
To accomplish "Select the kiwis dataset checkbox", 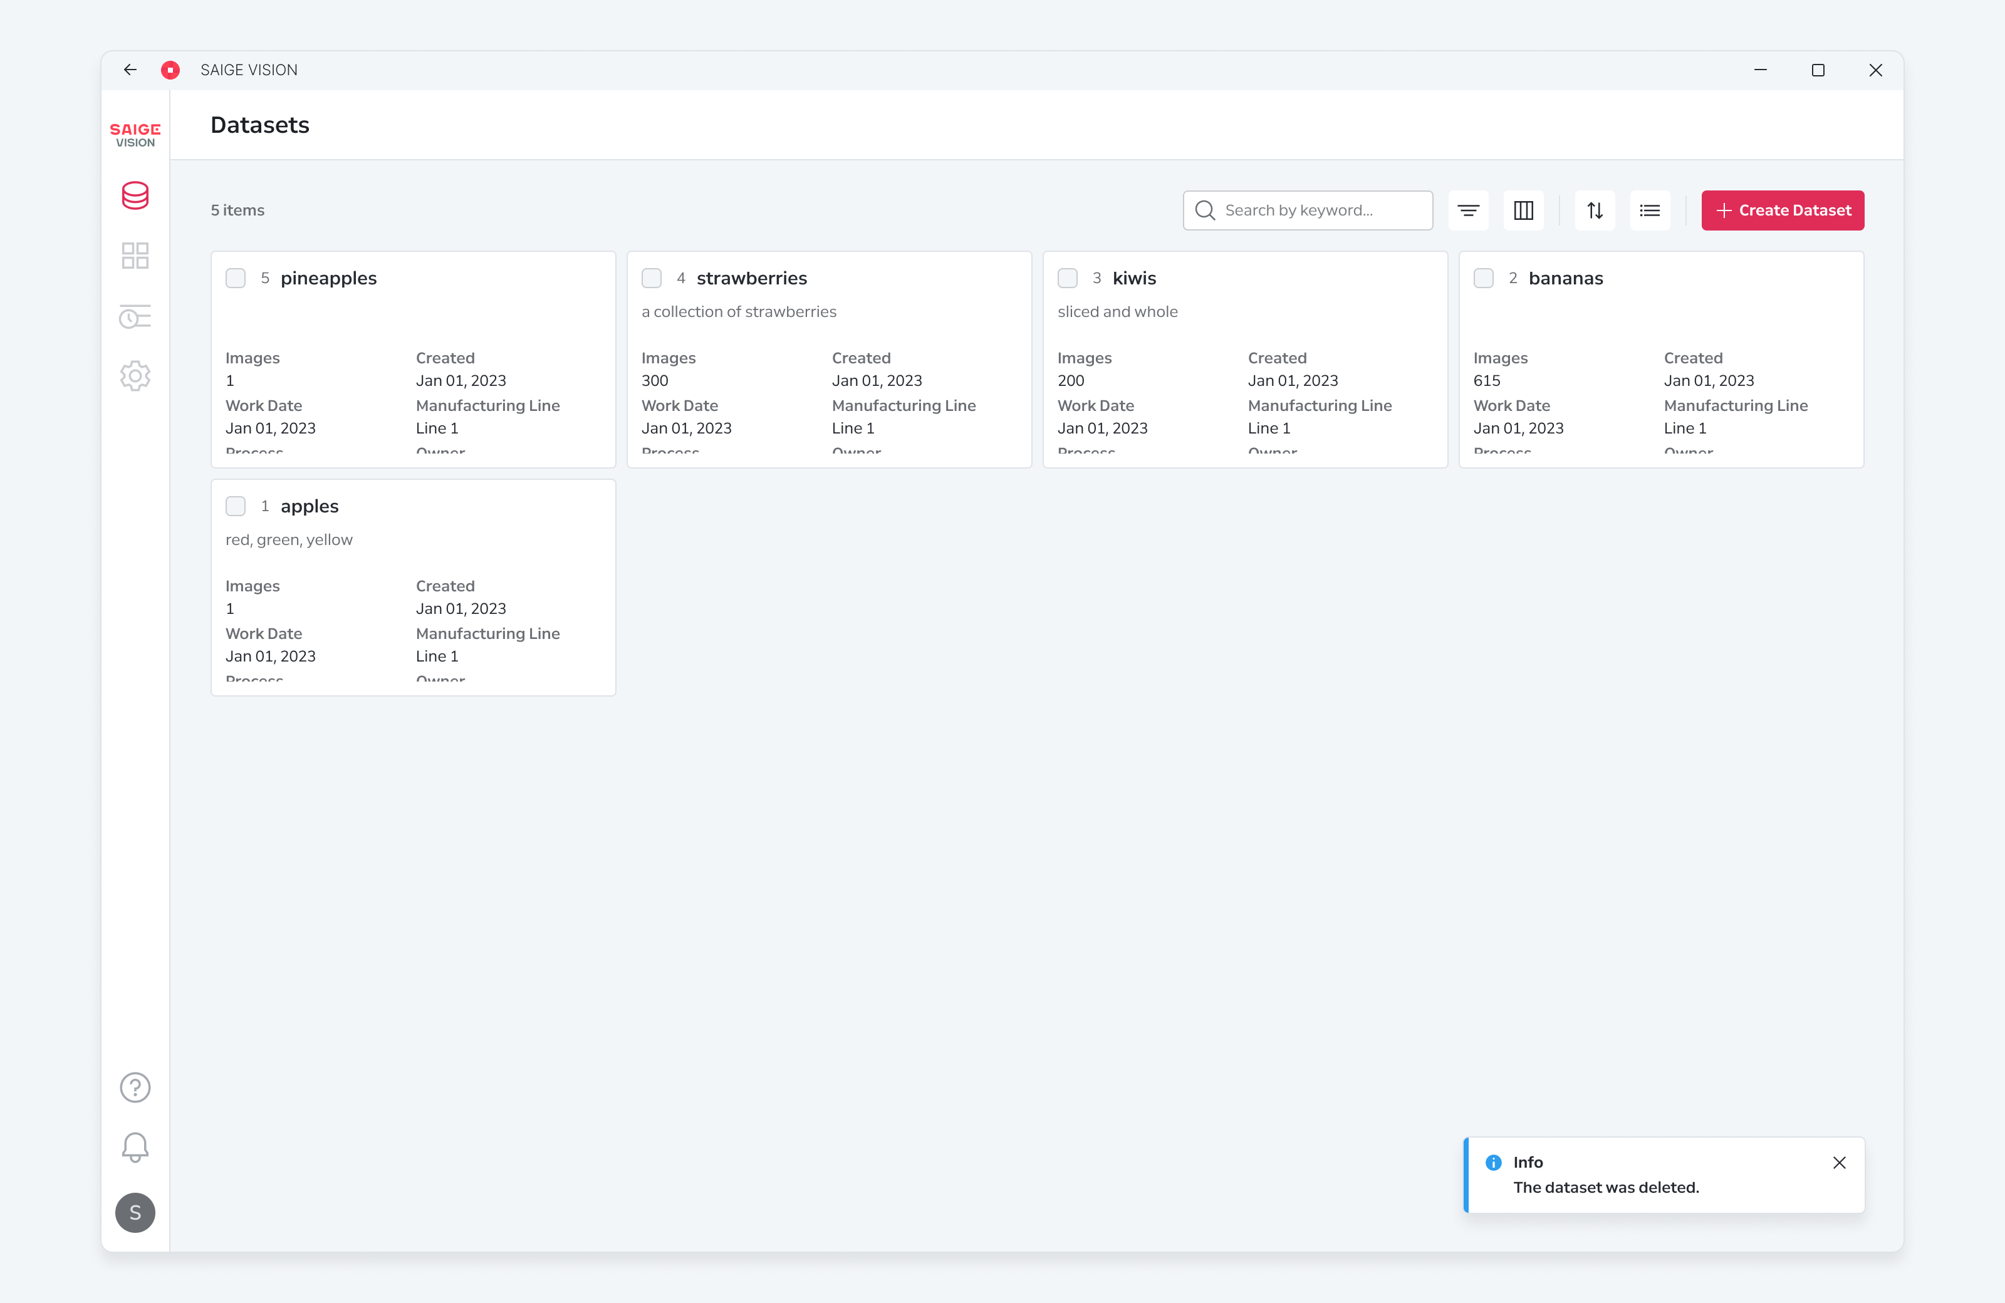I will click(x=1068, y=278).
